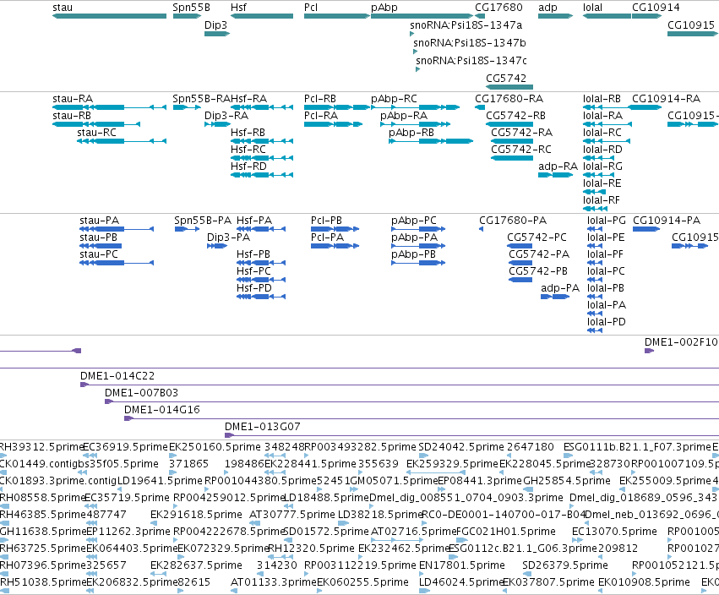Select the CG5742 gene label
Viewport: 719px width, 595px height.
(506, 78)
